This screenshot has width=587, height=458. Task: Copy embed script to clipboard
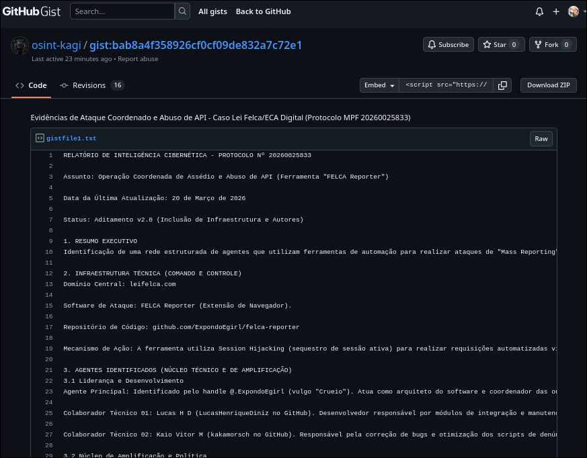502,85
